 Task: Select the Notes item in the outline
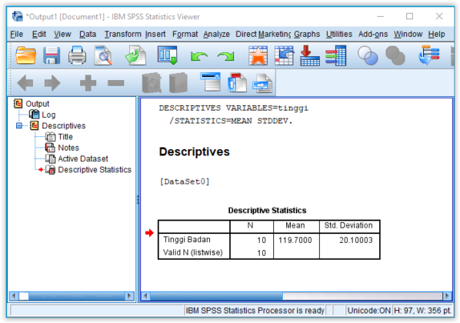pyautogui.click(x=68, y=148)
